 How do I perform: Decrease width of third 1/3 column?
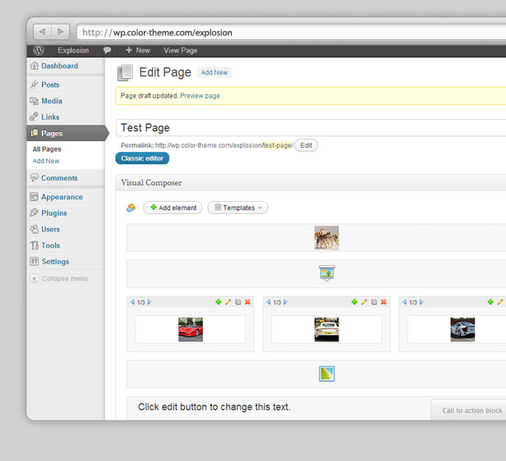point(405,302)
